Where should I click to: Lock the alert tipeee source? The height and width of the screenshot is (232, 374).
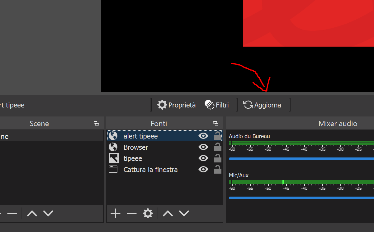pyautogui.click(x=217, y=136)
